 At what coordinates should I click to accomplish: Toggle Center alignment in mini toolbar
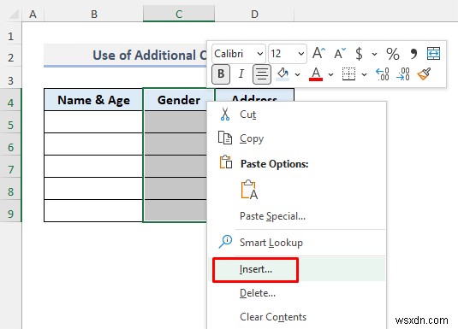pyautogui.click(x=262, y=74)
